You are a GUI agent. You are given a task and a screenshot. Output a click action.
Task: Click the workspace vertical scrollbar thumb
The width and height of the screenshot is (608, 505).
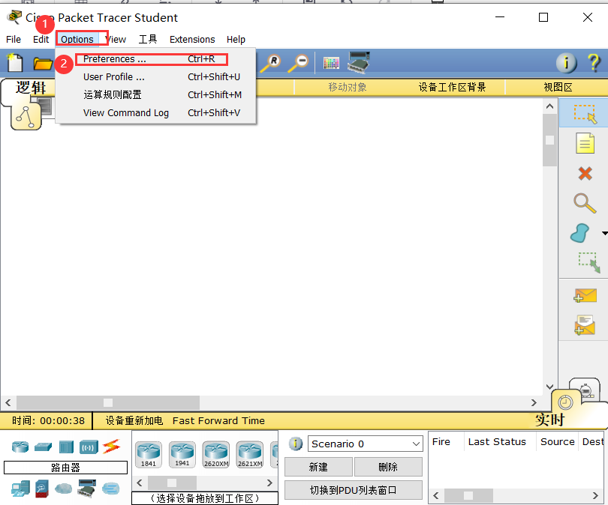tap(549, 140)
